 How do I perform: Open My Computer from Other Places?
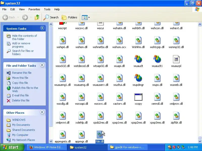click(20, 135)
